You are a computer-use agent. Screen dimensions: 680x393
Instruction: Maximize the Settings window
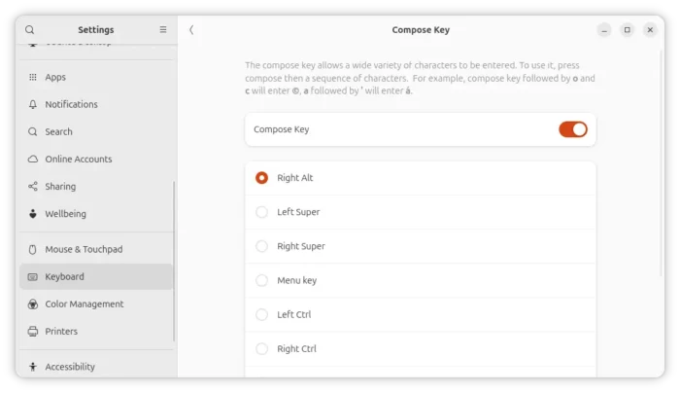point(628,29)
